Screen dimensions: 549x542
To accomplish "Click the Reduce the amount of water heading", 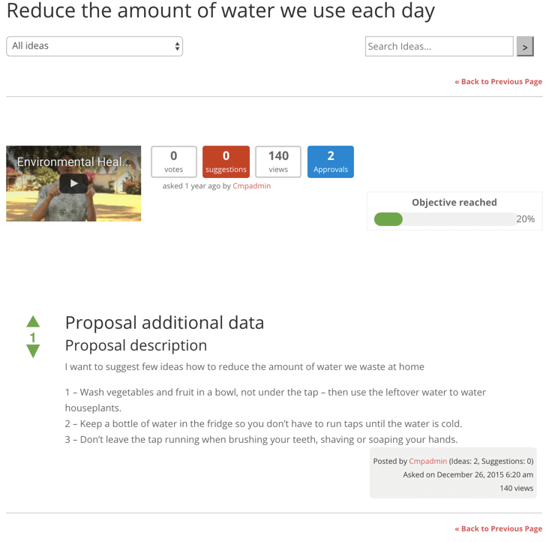I will pyautogui.click(x=220, y=11).
